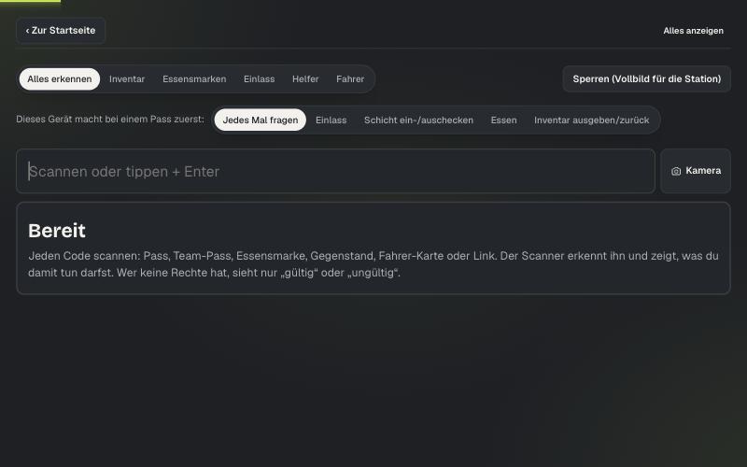Select Schicht ein-/auschecken option

[x=418, y=120]
